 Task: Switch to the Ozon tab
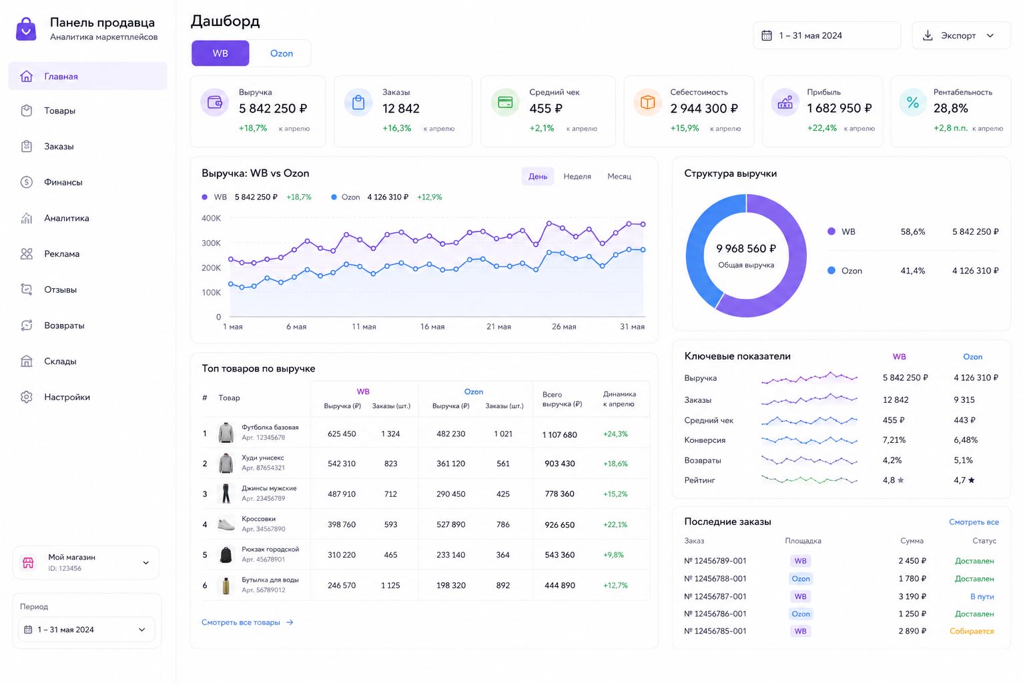coord(281,53)
